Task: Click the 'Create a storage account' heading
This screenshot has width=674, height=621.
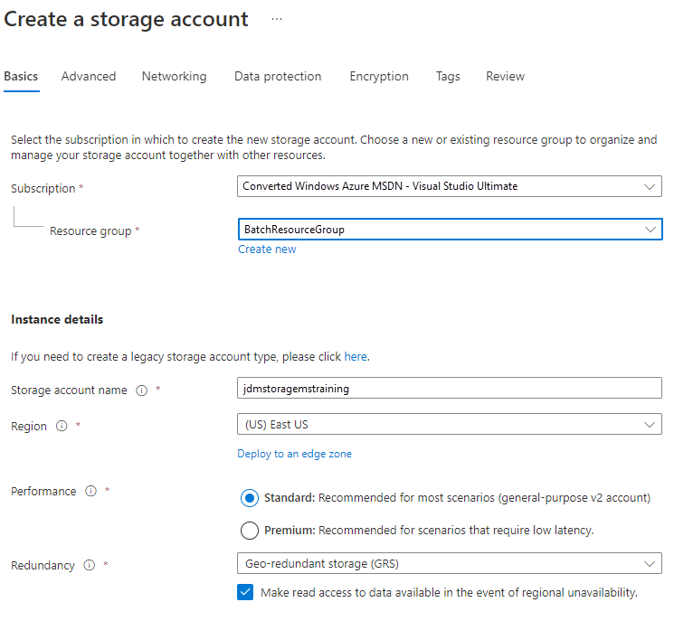Action: [x=126, y=19]
